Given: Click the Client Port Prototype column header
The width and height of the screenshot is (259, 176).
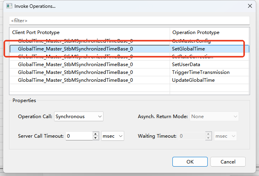Looking at the screenshot, I should click(x=89, y=32).
